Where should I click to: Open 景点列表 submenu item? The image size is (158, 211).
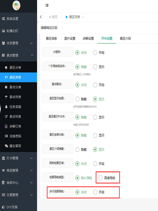(18, 97)
